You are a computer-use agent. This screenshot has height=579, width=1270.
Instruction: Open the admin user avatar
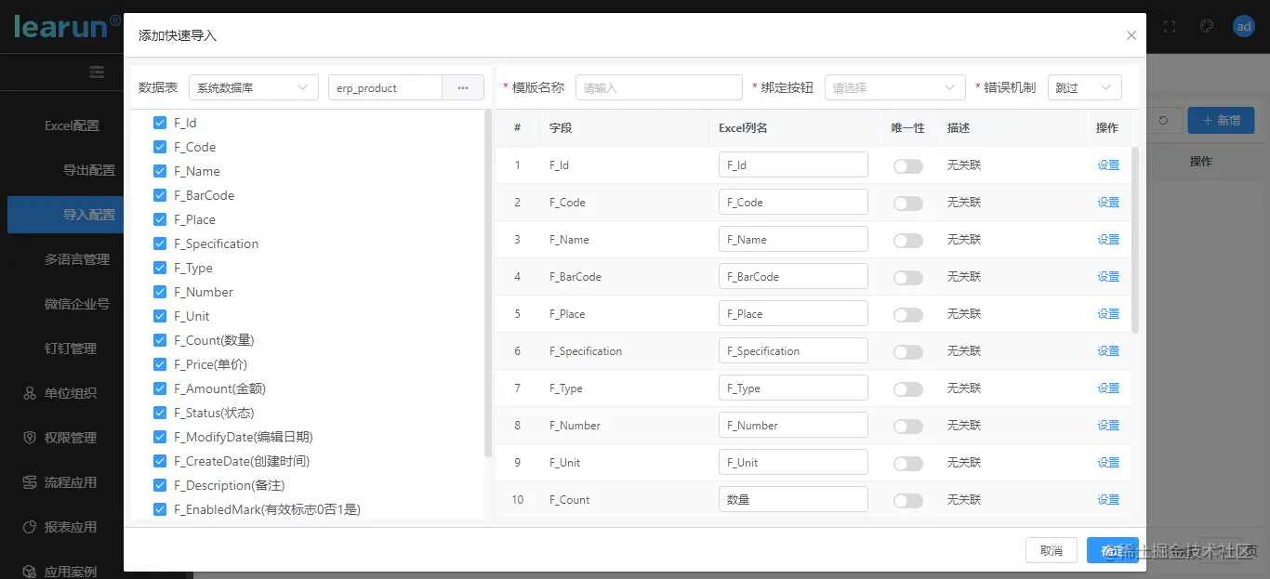(x=1244, y=27)
